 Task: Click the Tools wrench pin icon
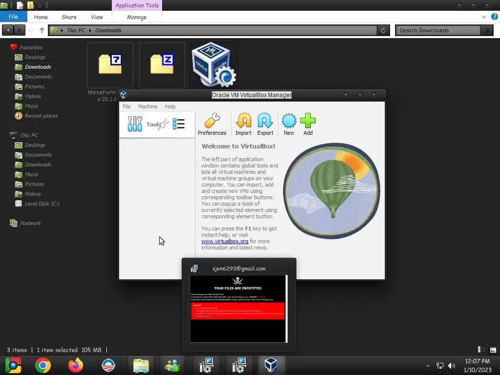tap(164, 125)
